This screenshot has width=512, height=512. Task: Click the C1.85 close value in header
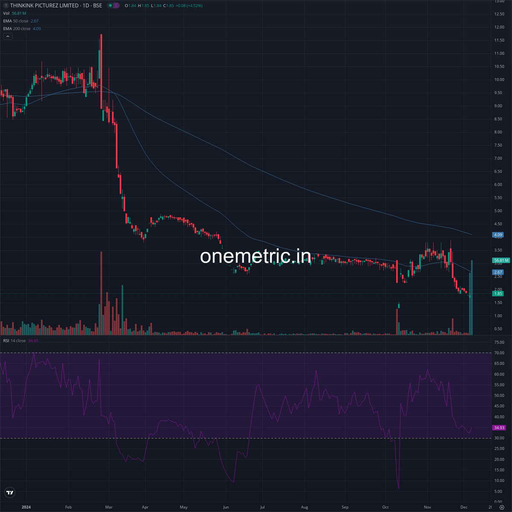168,6
